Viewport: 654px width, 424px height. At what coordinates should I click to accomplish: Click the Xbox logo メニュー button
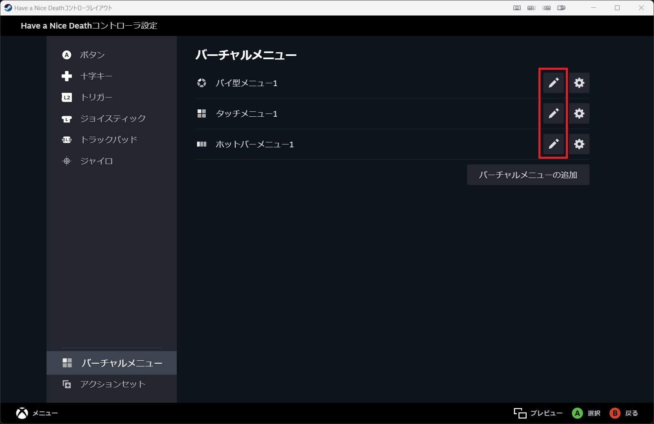point(37,413)
